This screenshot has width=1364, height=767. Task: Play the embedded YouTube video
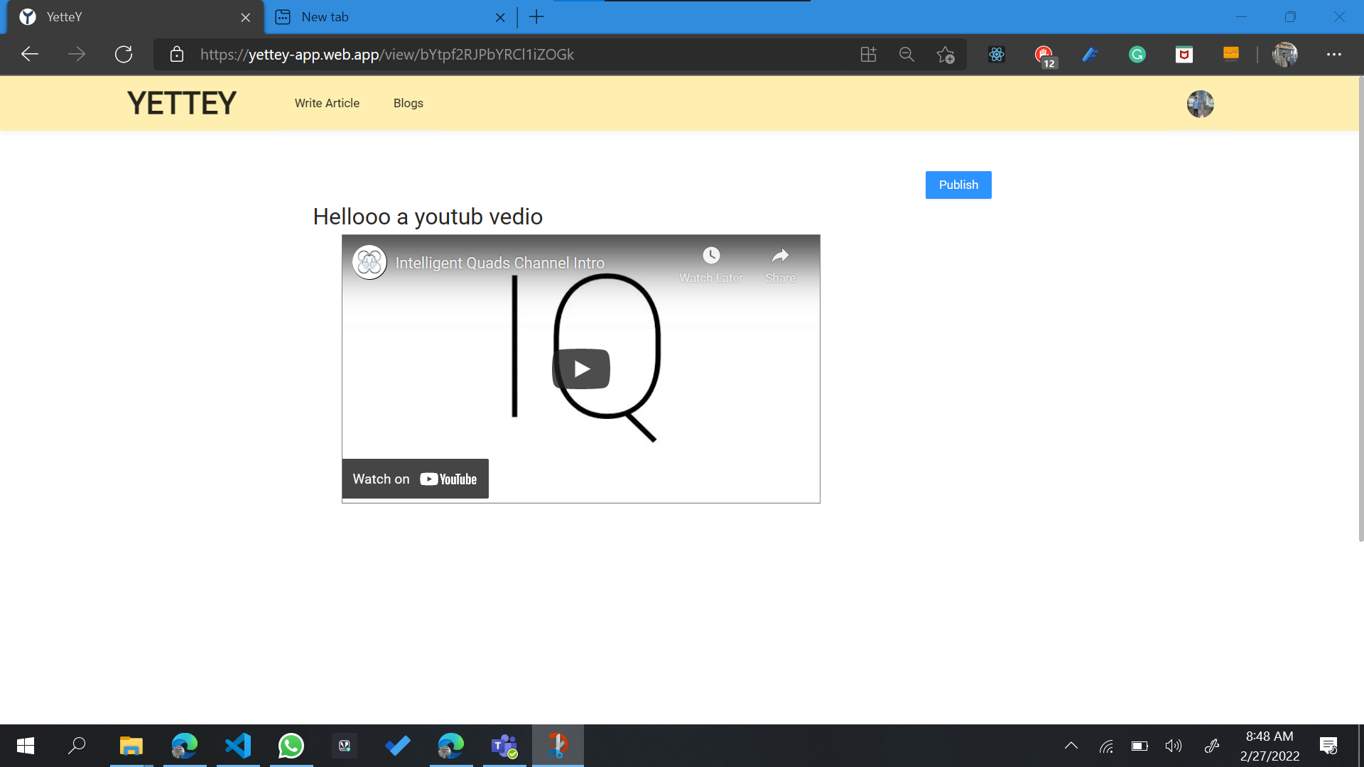(581, 369)
